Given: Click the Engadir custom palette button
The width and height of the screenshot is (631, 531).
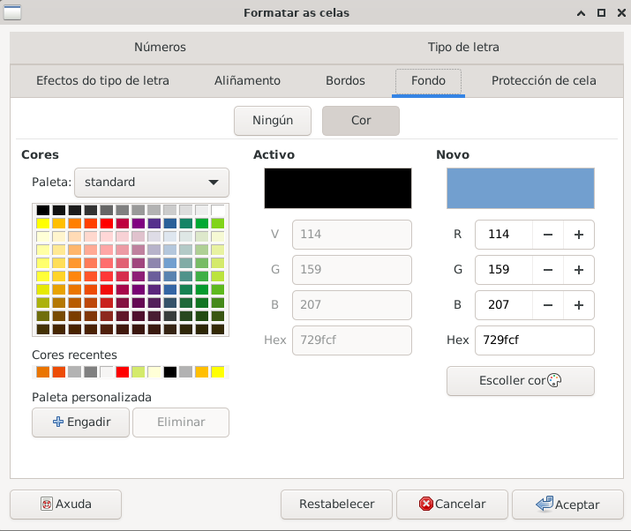Looking at the screenshot, I should 80,423.
